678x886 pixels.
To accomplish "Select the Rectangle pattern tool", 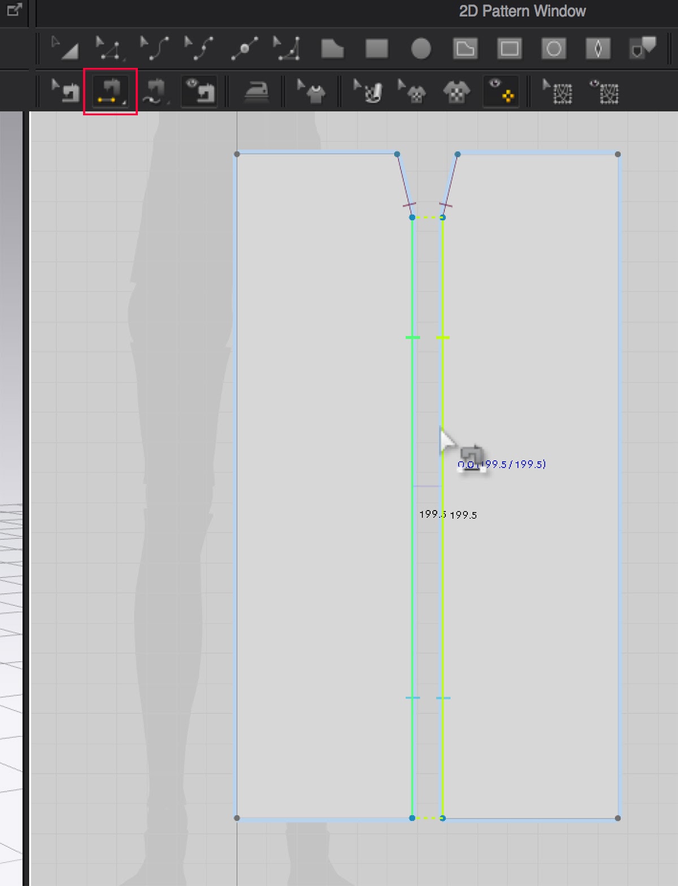I will 376,49.
